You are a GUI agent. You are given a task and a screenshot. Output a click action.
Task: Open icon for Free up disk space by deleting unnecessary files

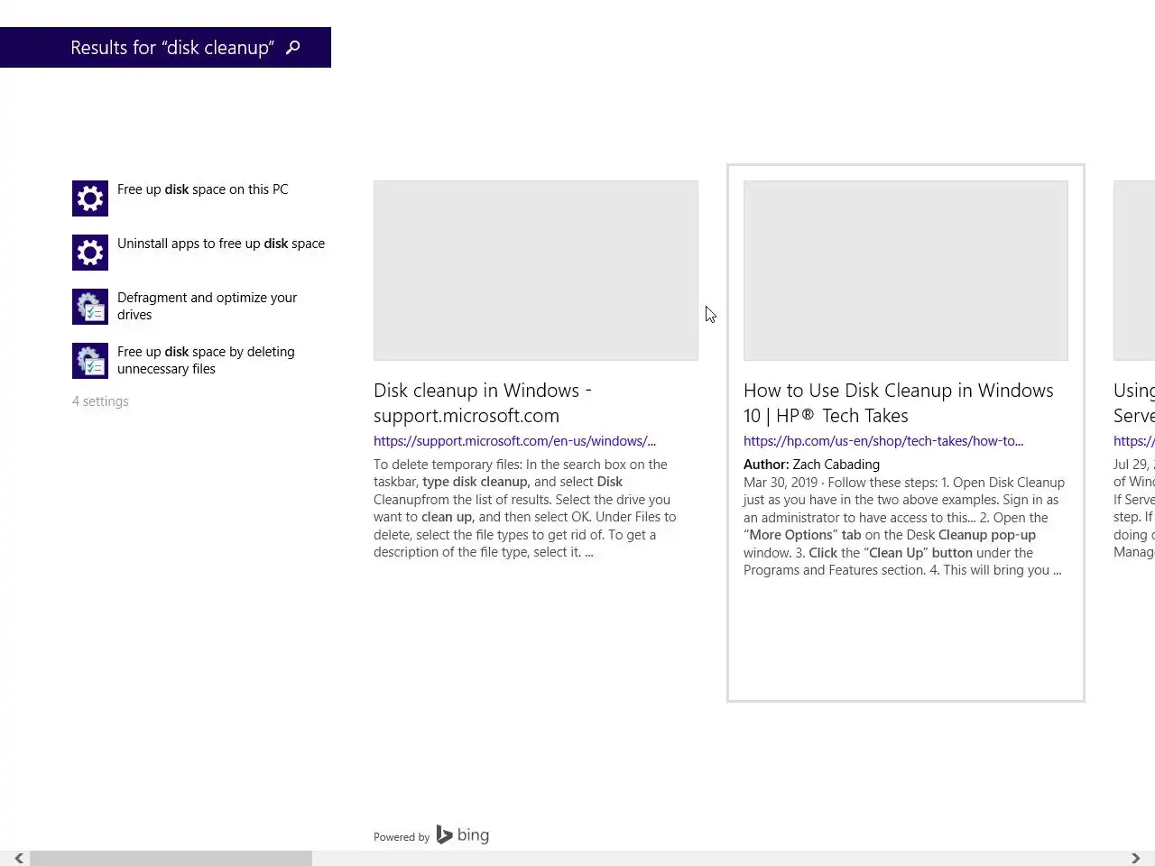90,361
